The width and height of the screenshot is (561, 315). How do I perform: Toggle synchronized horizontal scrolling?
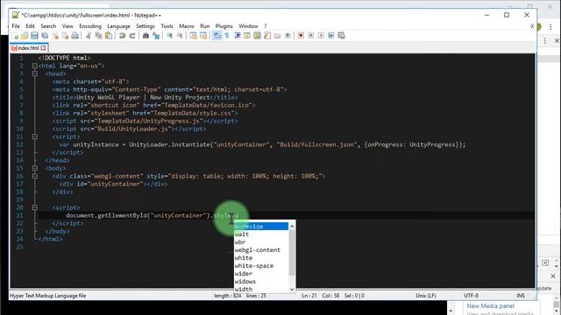(203, 35)
